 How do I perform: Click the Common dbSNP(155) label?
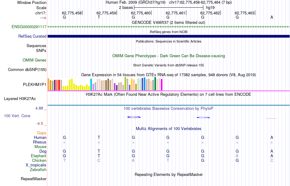point(27,70)
